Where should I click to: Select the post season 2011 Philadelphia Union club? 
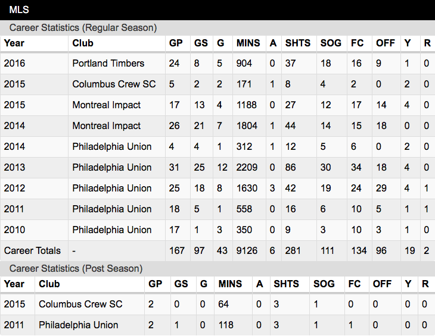(x=79, y=325)
